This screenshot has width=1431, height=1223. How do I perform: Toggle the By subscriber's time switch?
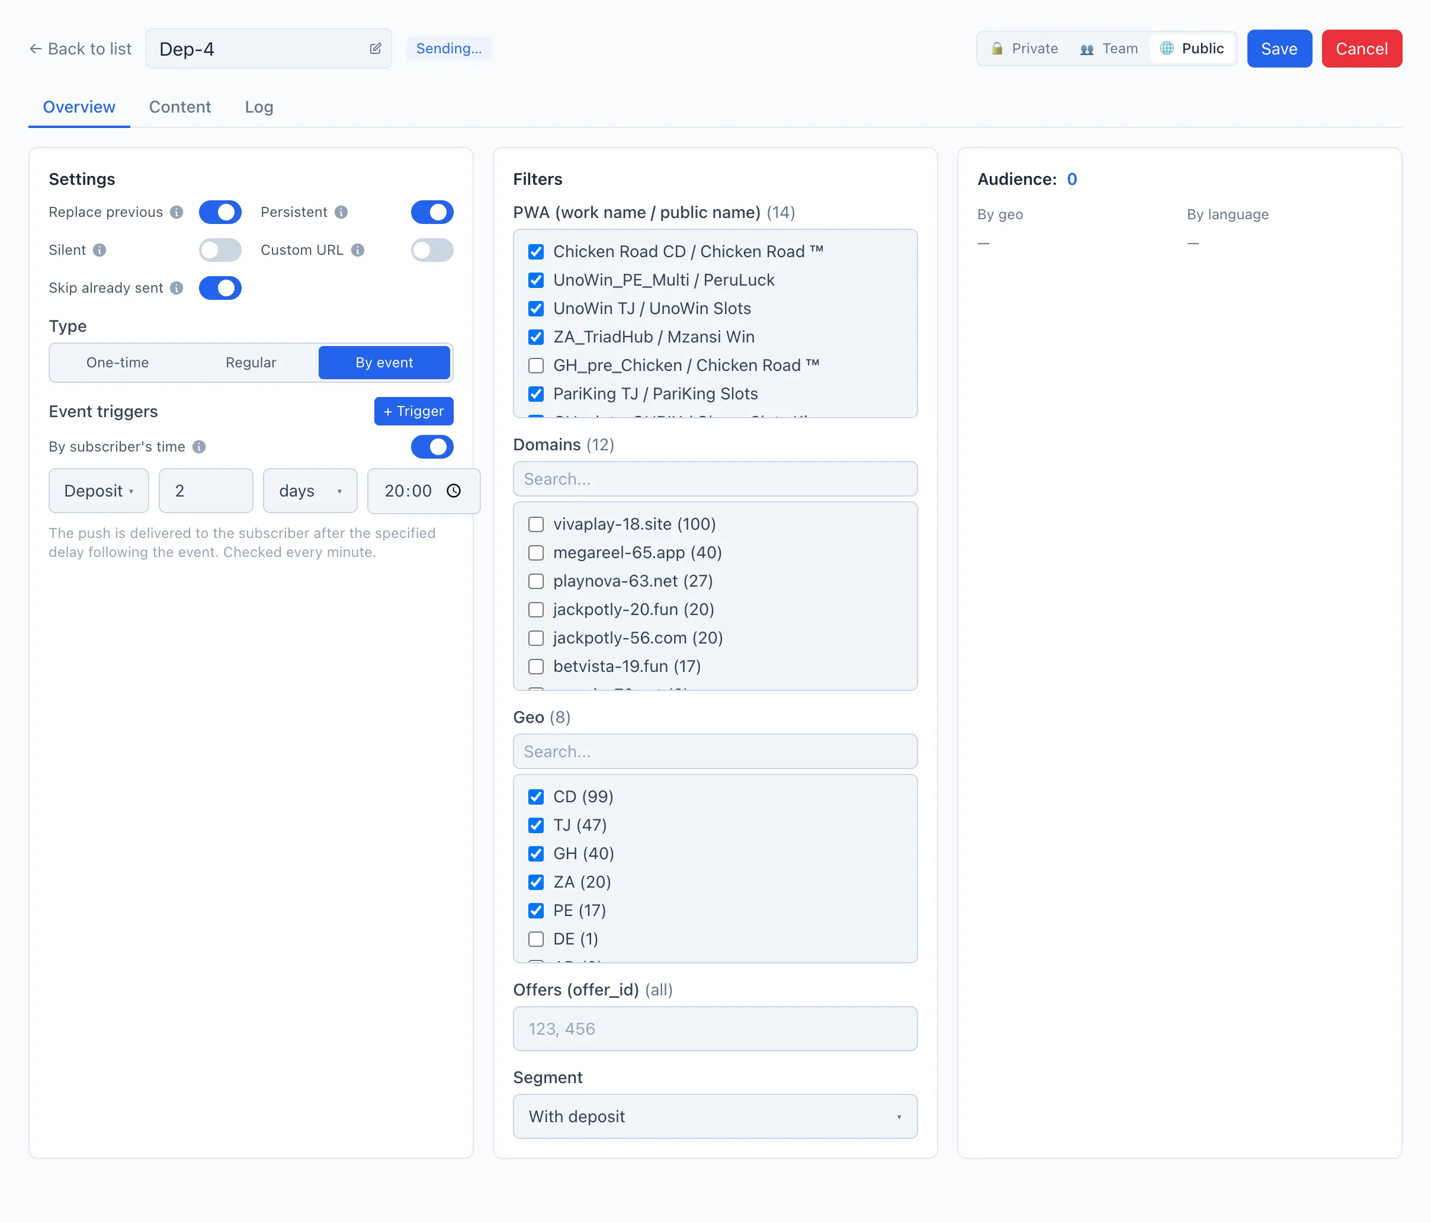(432, 447)
